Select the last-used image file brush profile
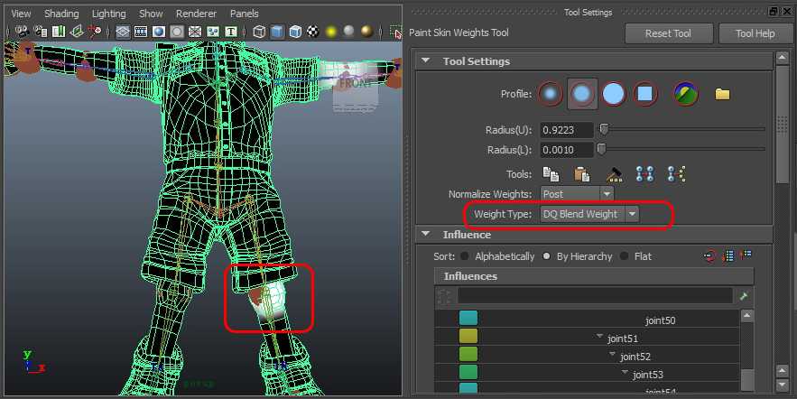Image resolution: width=797 pixels, height=399 pixels. 686,94
